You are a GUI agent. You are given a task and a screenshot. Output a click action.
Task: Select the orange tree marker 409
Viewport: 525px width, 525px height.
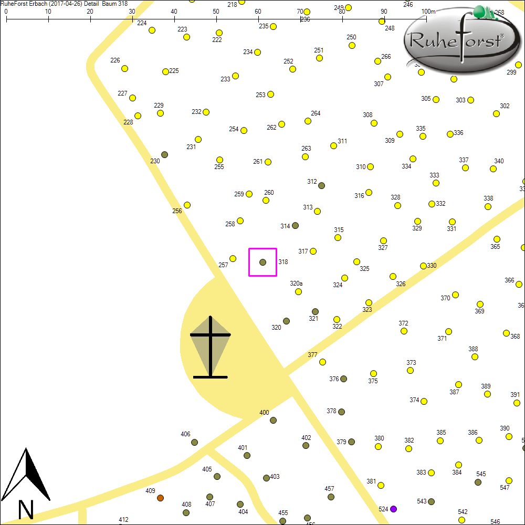click(x=161, y=498)
